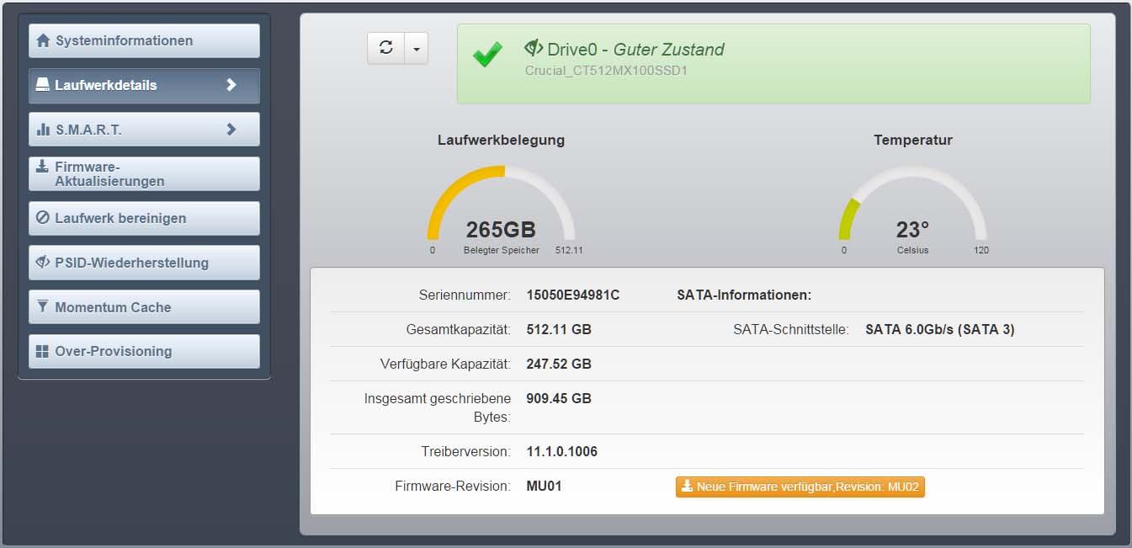Click the eye icon beside PSID-Wiederherstellung
The height and width of the screenshot is (548, 1132).
pos(43,262)
